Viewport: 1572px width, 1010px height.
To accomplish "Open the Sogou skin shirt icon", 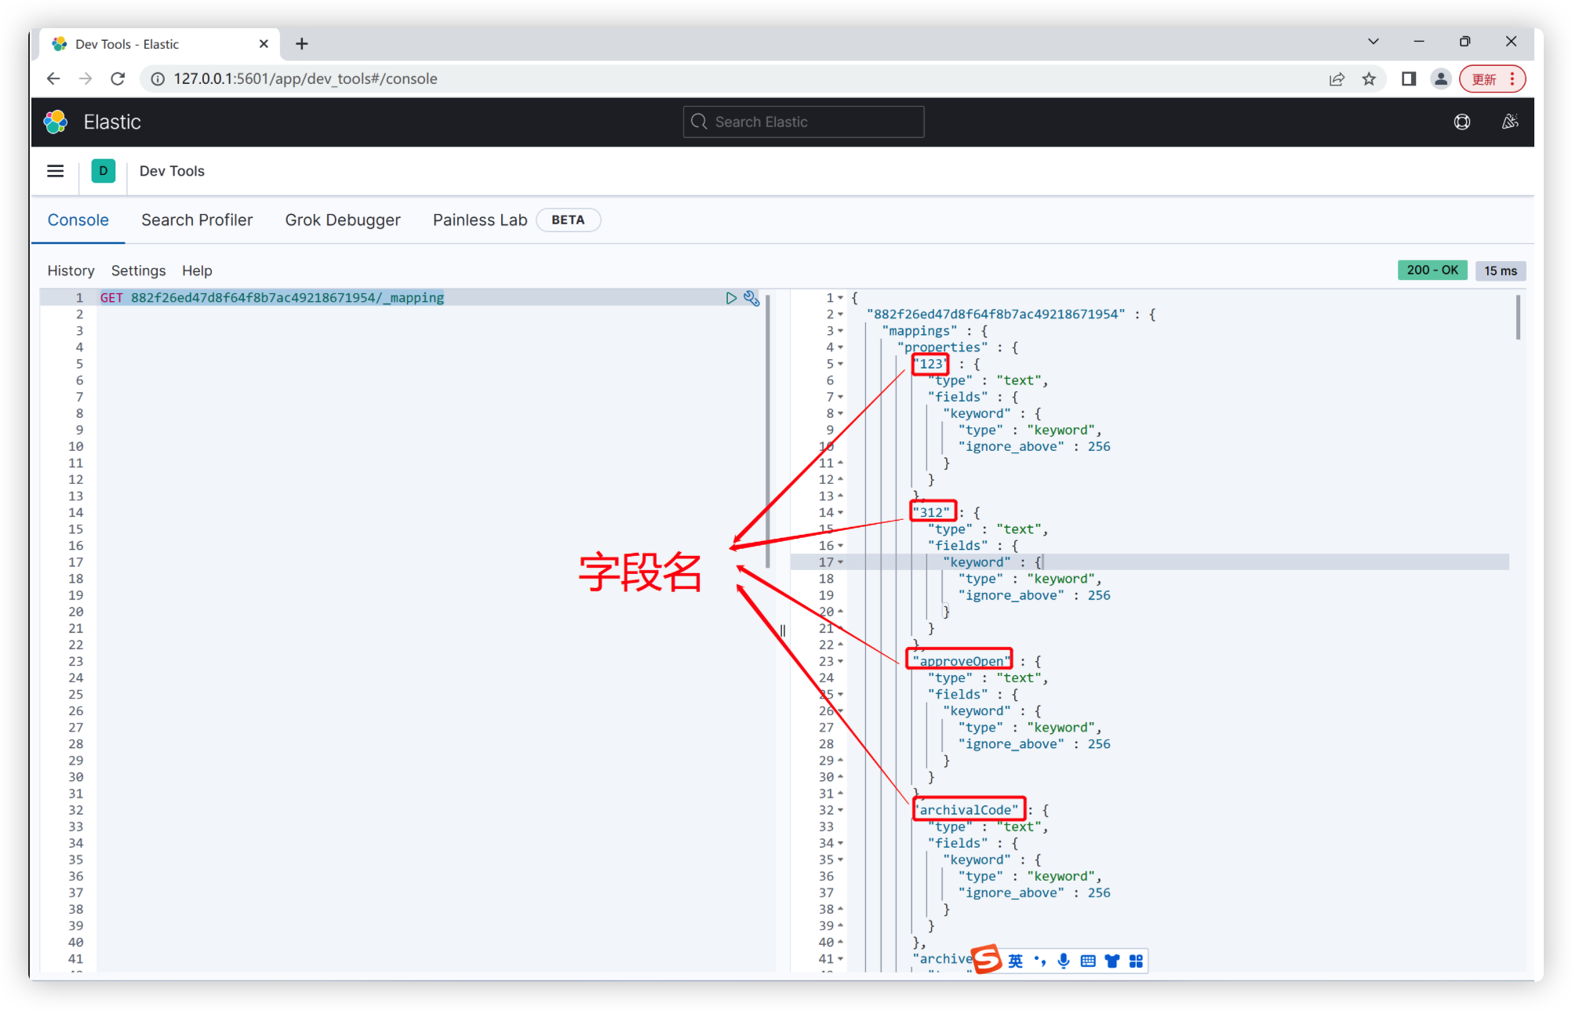I will (x=1112, y=961).
